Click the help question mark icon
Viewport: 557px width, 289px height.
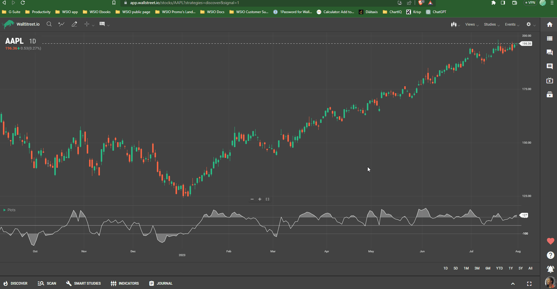tap(550, 255)
